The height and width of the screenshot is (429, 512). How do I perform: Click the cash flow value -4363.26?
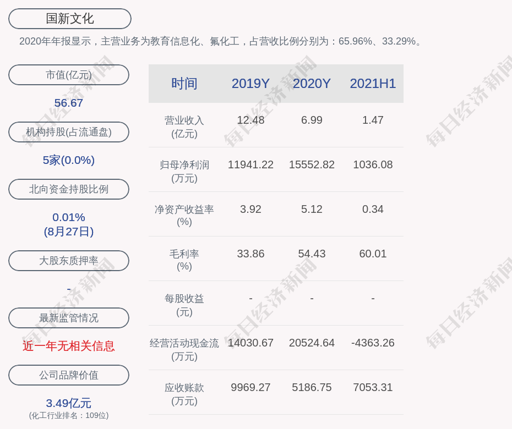(373, 343)
